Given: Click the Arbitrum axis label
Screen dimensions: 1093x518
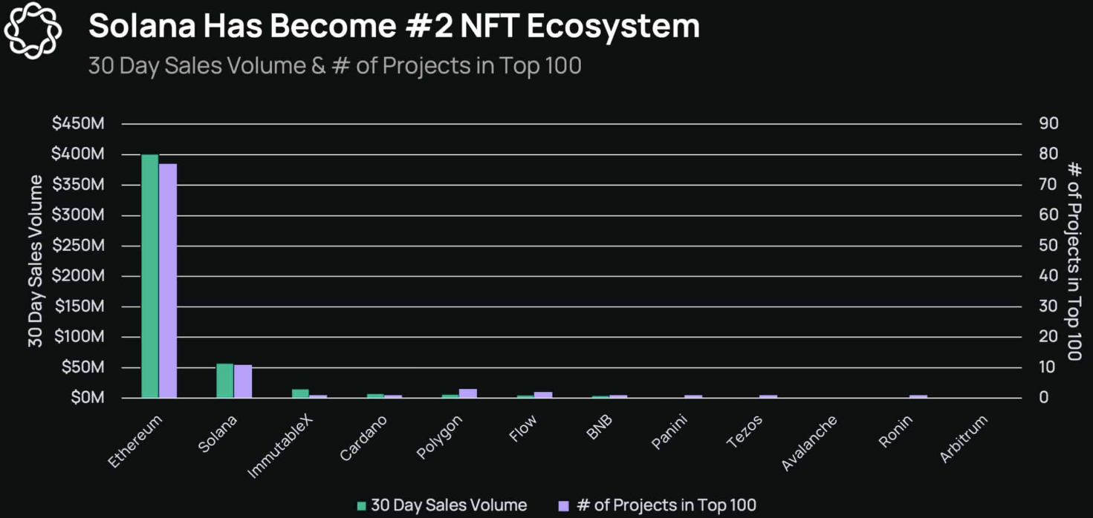Looking at the screenshot, I should [x=964, y=439].
